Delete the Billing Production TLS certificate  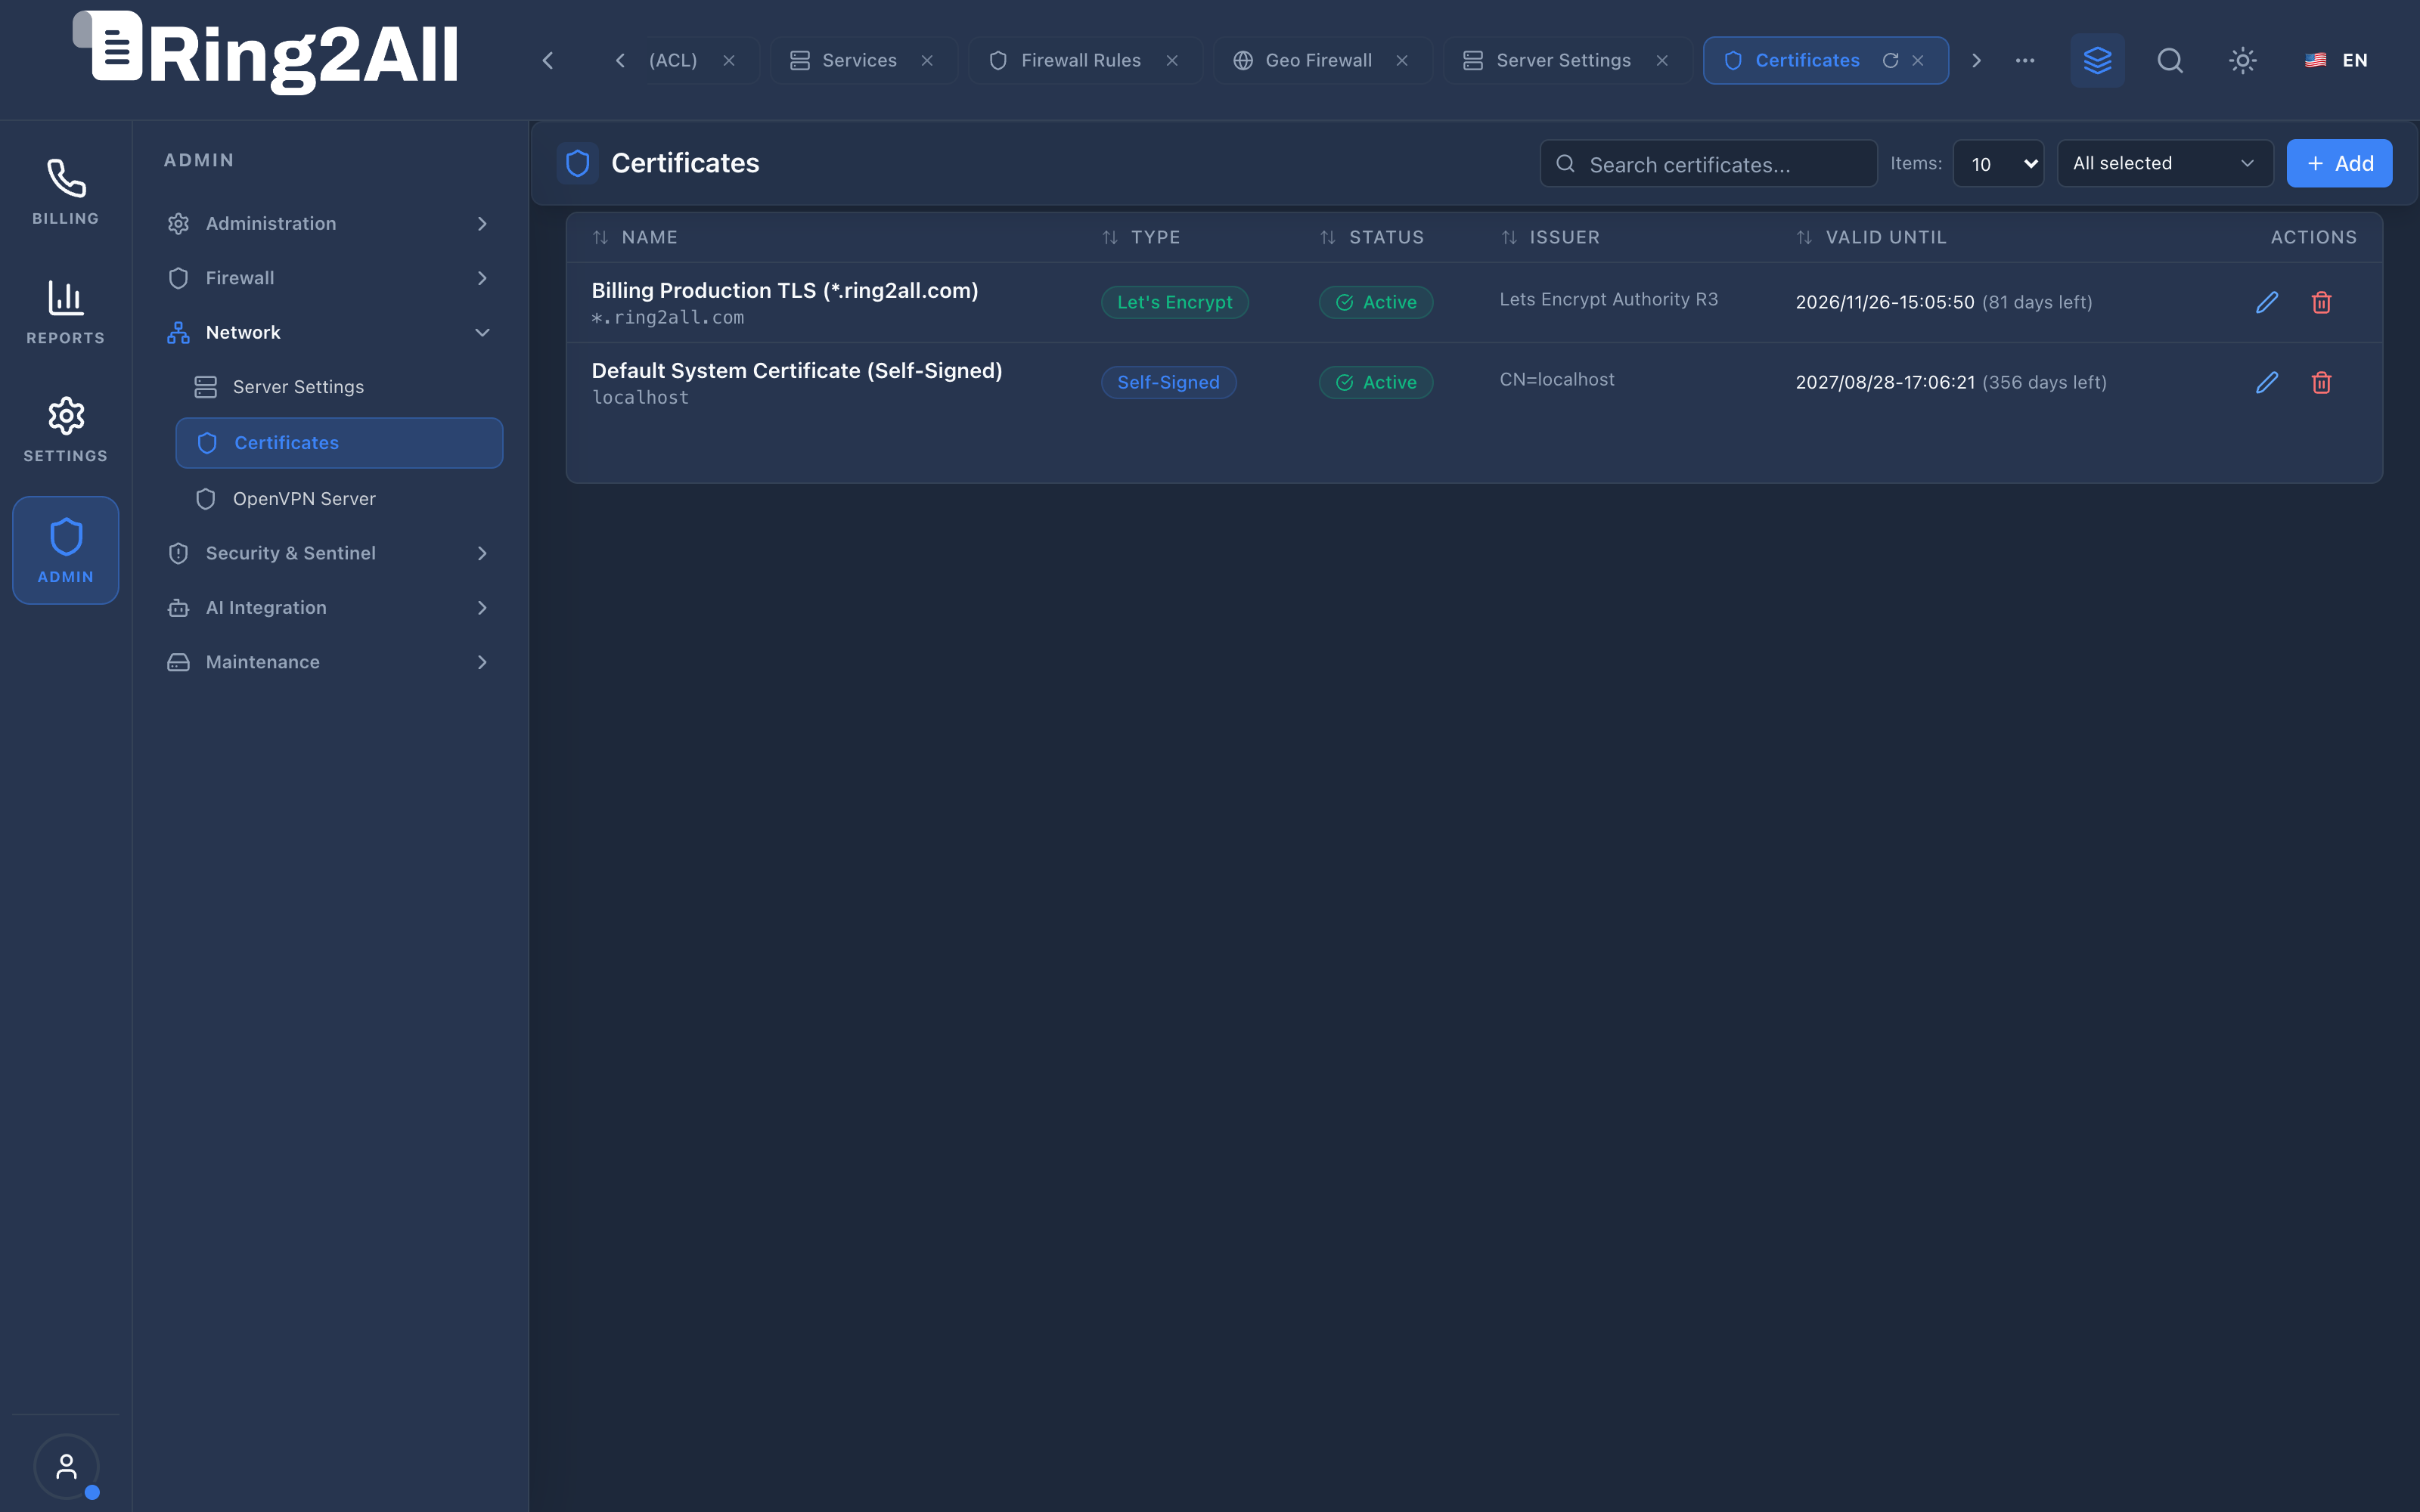[x=2321, y=302]
